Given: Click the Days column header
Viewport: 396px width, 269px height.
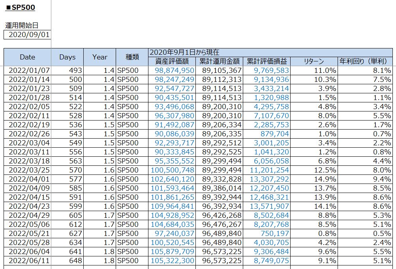Looking at the screenshot, I should pyautogui.click(x=67, y=57).
